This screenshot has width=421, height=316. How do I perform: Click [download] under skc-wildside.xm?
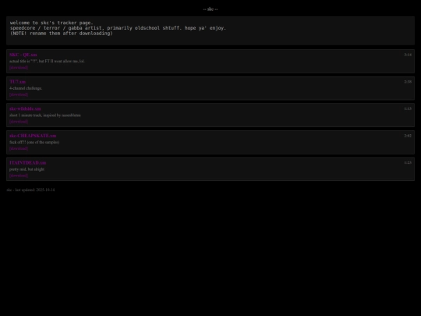tap(19, 122)
